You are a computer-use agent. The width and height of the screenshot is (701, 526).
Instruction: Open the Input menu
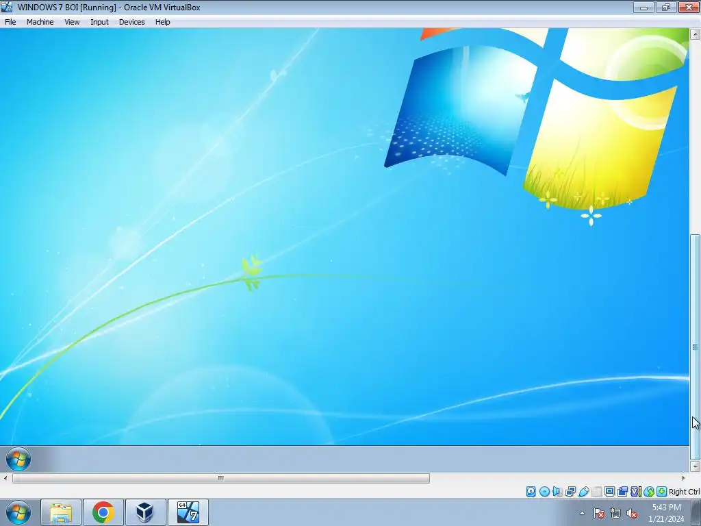99,22
